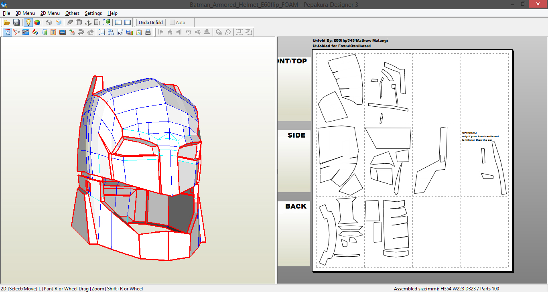Select the Input Text 'T' tool
The image size is (548, 292).
[x=53, y=32]
